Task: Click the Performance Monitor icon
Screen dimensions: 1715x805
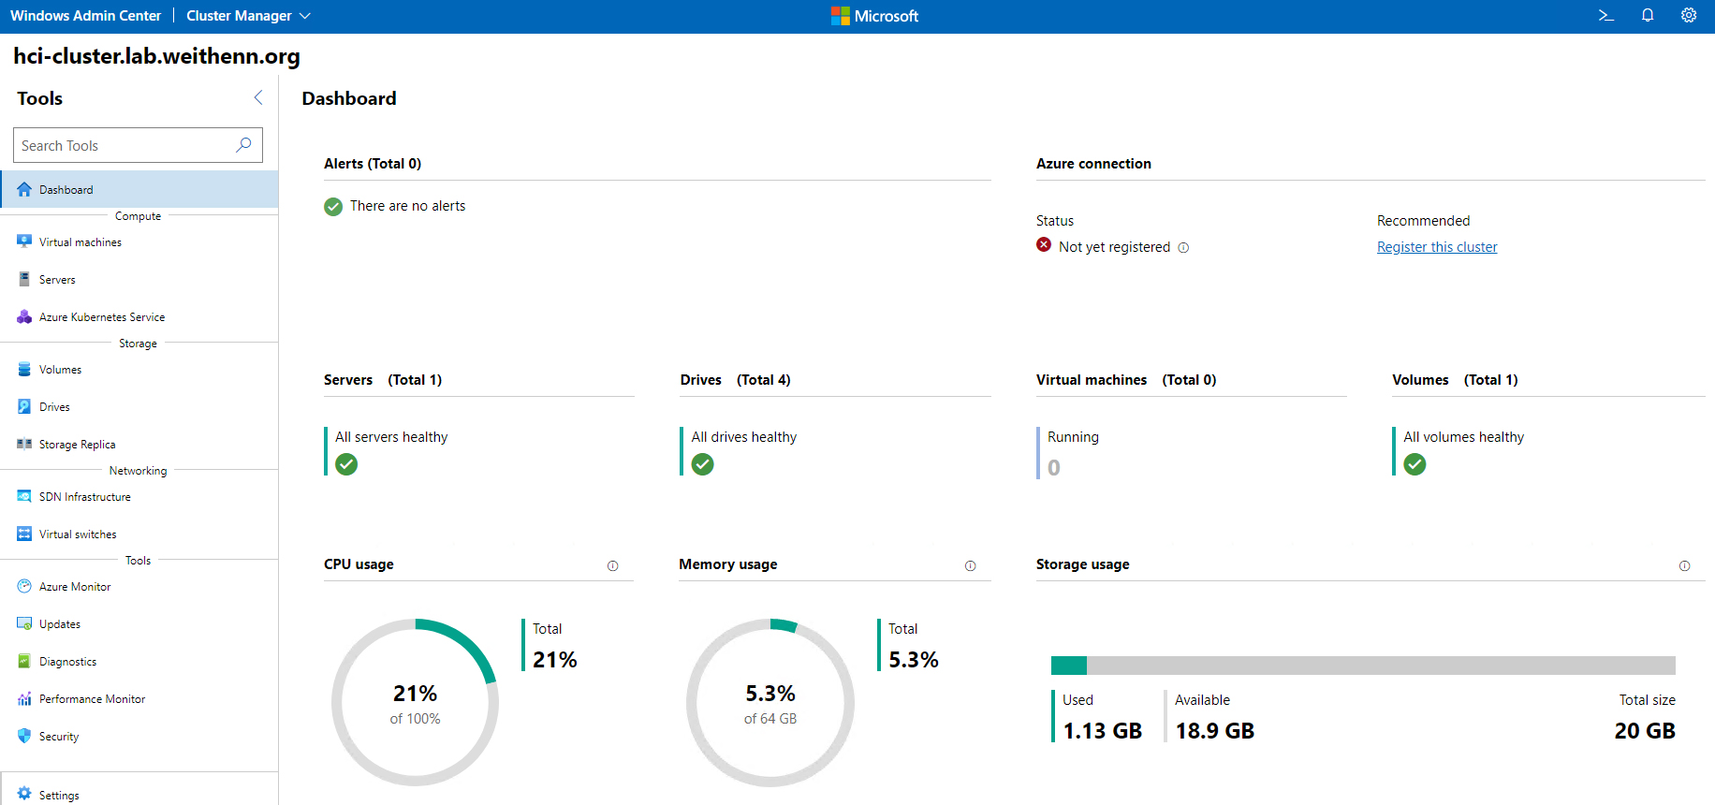Action: 24,698
